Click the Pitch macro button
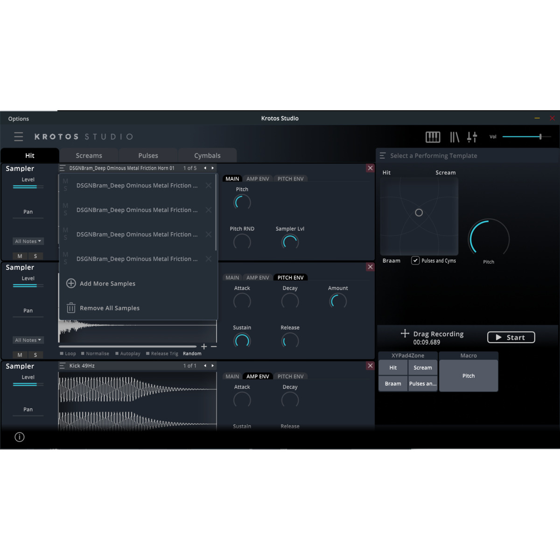 pyautogui.click(x=469, y=376)
